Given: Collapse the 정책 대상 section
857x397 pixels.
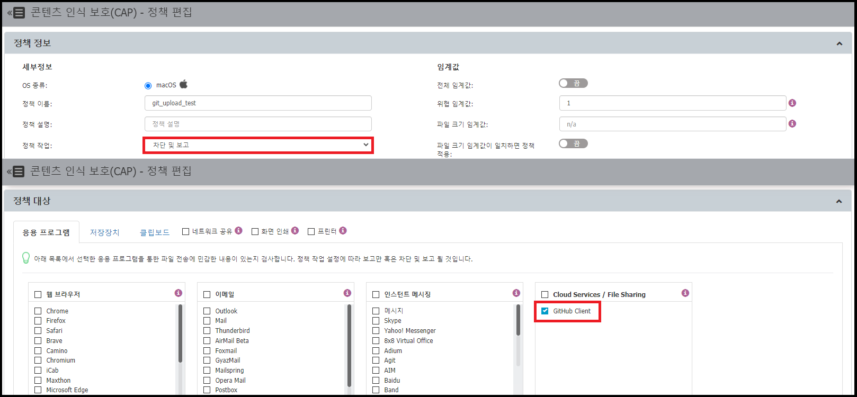Looking at the screenshot, I should pos(839,201).
